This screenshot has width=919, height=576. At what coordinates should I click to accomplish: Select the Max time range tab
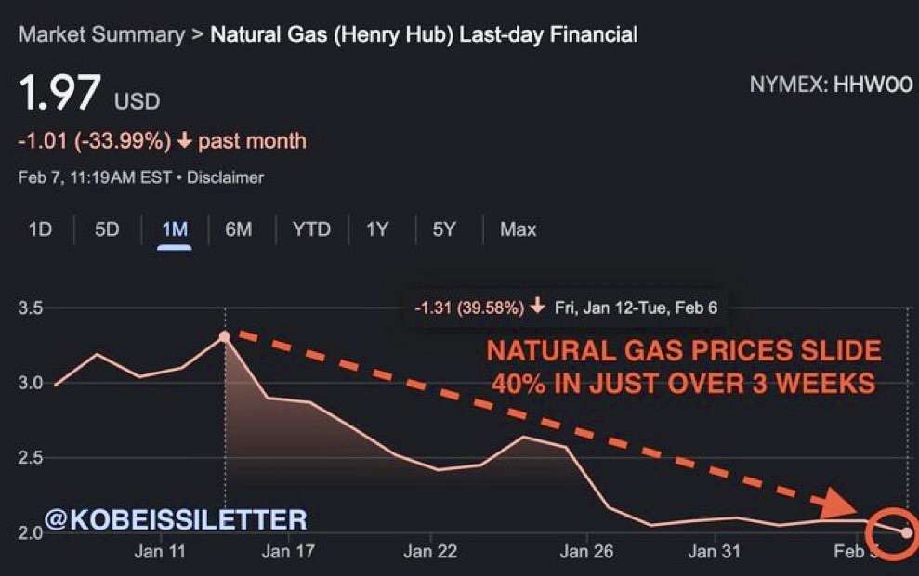(518, 229)
